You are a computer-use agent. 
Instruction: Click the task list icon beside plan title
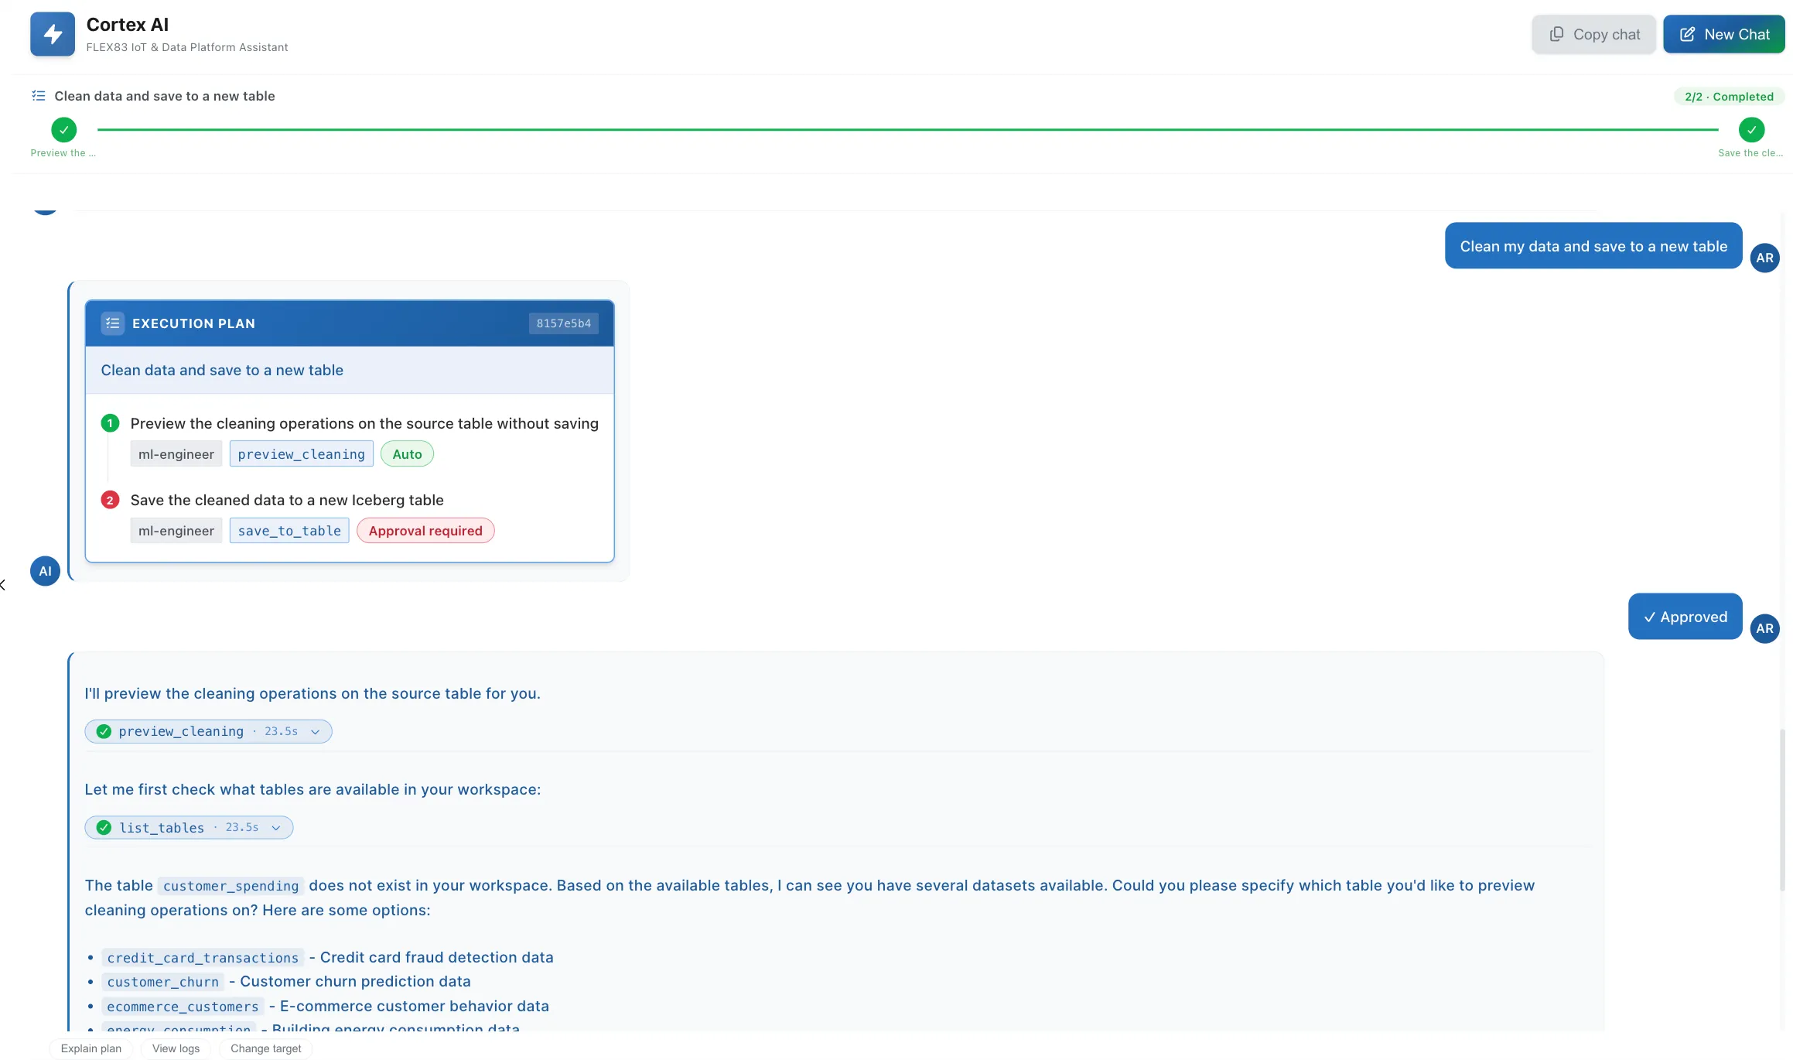[x=38, y=96]
